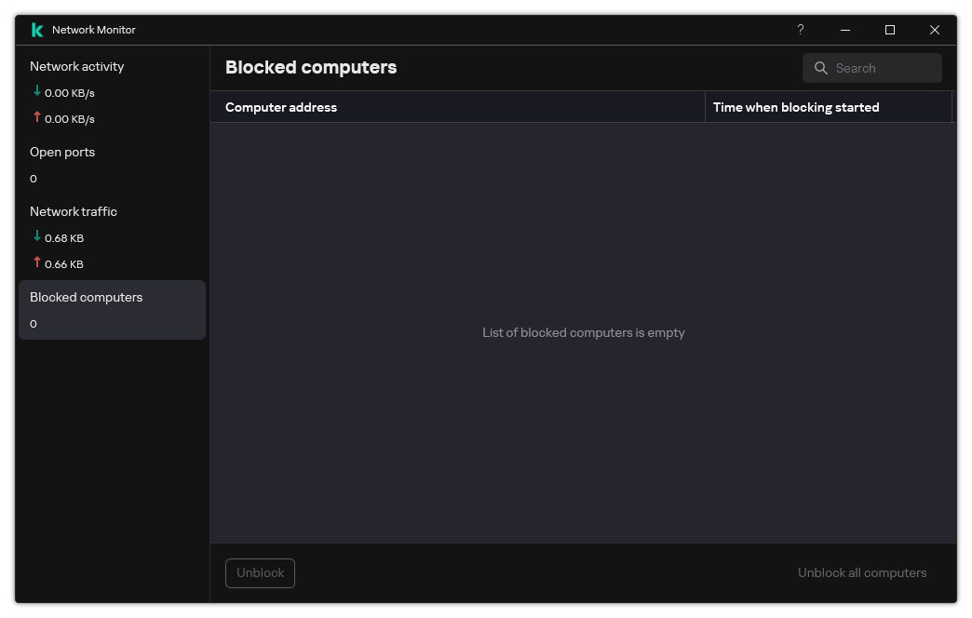Viewport: 972px width, 618px height.
Task: Select the Blocked computers sidebar entry
Action: 87,297
